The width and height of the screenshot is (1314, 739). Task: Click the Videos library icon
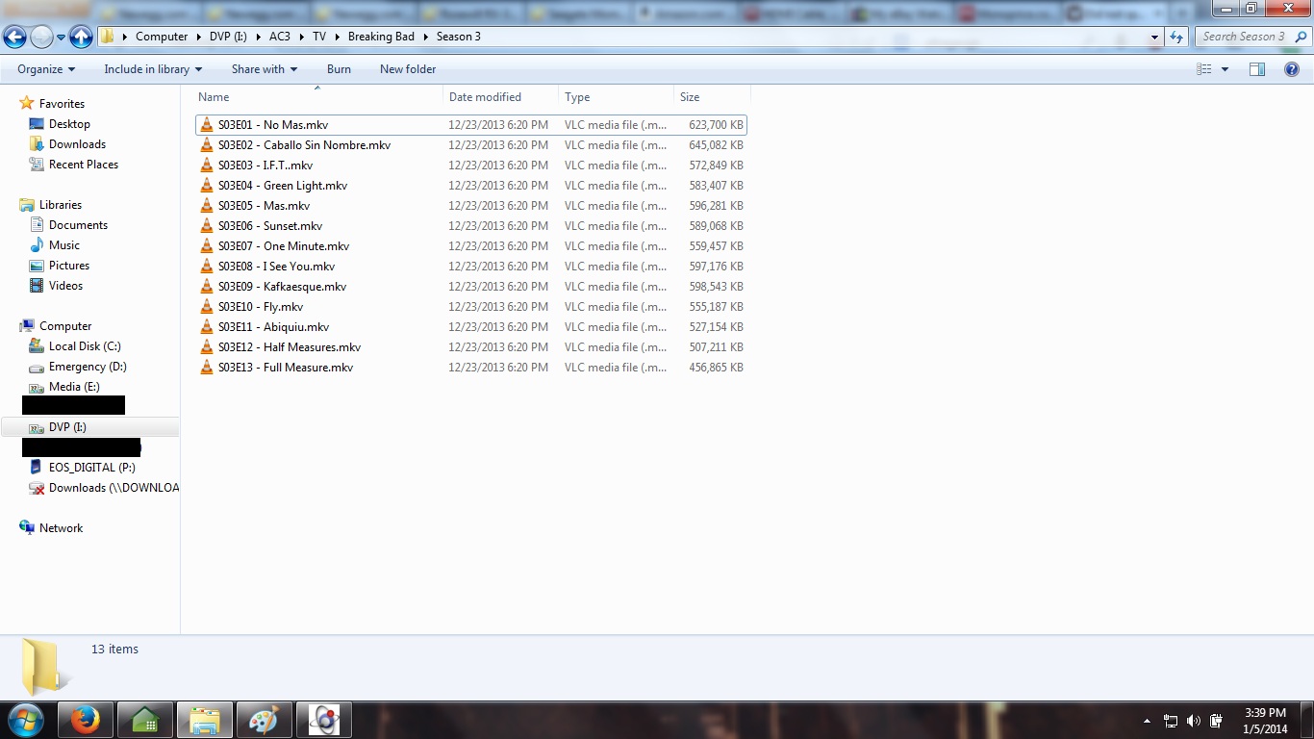37,286
